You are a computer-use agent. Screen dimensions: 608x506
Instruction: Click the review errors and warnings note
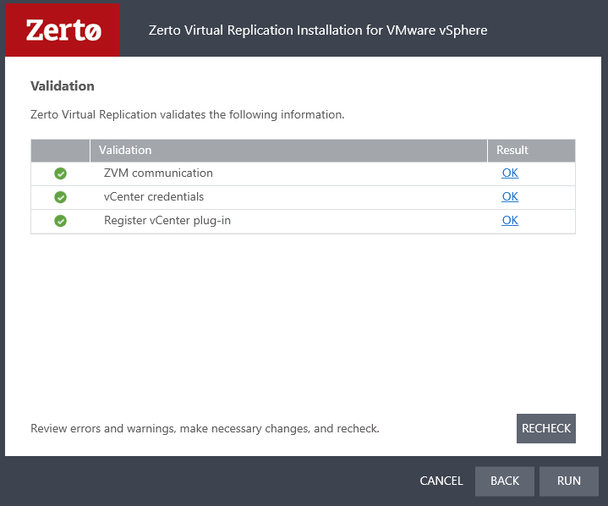(x=205, y=429)
